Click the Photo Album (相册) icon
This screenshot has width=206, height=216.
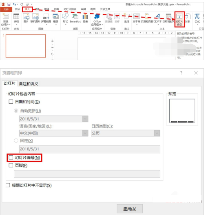point(55,16)
